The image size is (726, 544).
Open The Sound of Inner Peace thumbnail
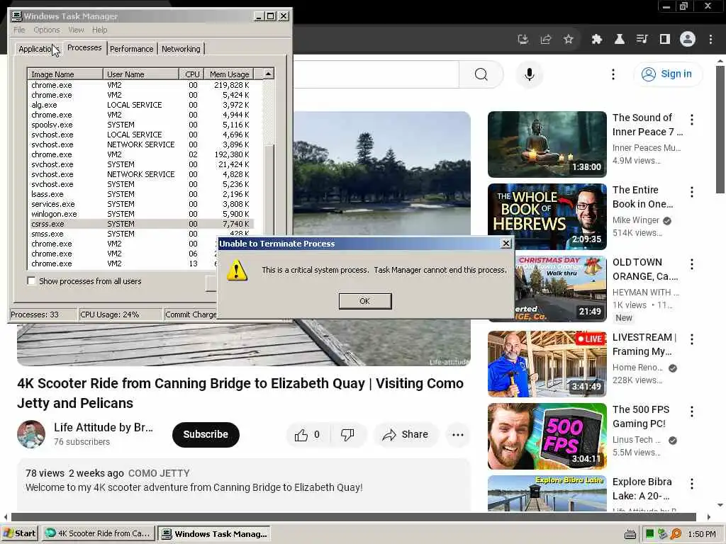[547, 144]
